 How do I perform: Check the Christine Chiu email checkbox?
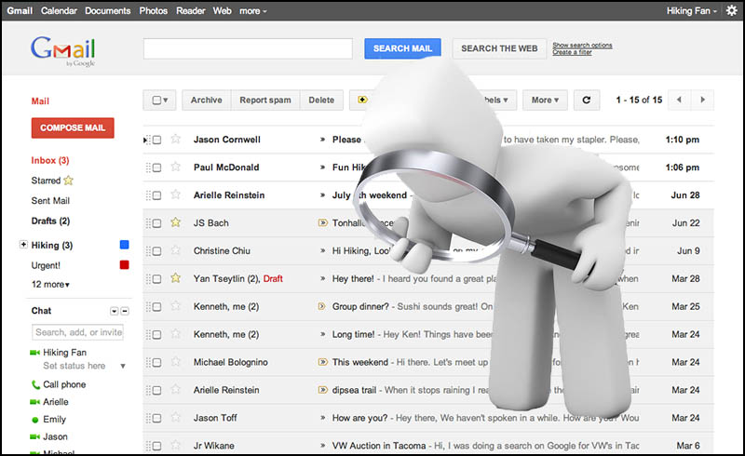coord(156,251)
